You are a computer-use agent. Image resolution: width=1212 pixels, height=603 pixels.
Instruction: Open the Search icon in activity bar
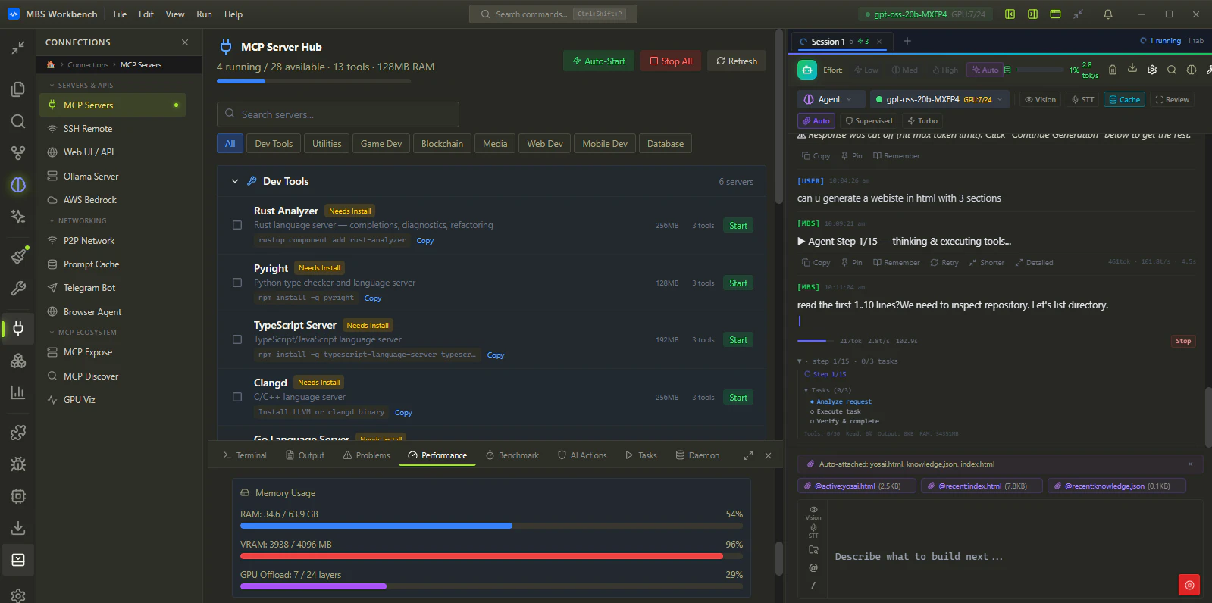coord(18,121)
